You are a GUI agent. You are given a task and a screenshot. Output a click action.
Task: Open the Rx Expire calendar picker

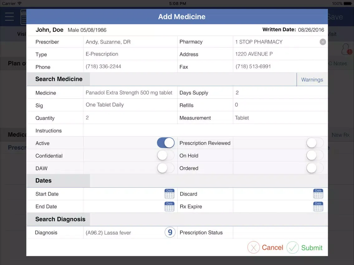pyautogui.click(x=318, y=207)
